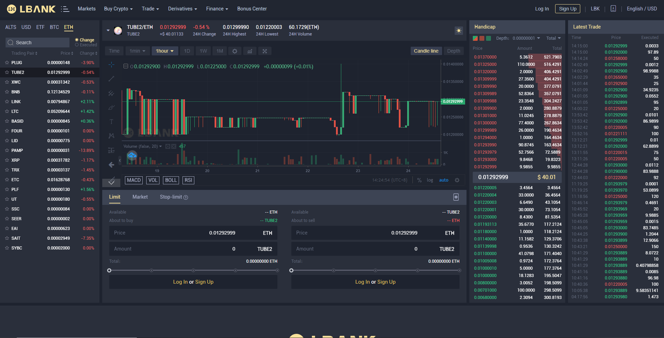Favorite the PLUG pair star

click(x=7, y=63)
